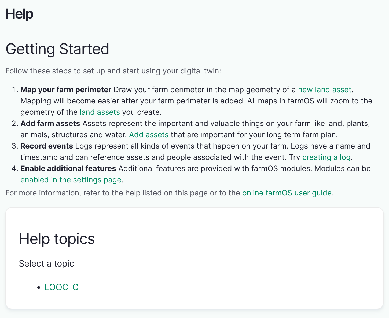Open the new land asset link
The image size is (389, 318).
pos(324,90)
